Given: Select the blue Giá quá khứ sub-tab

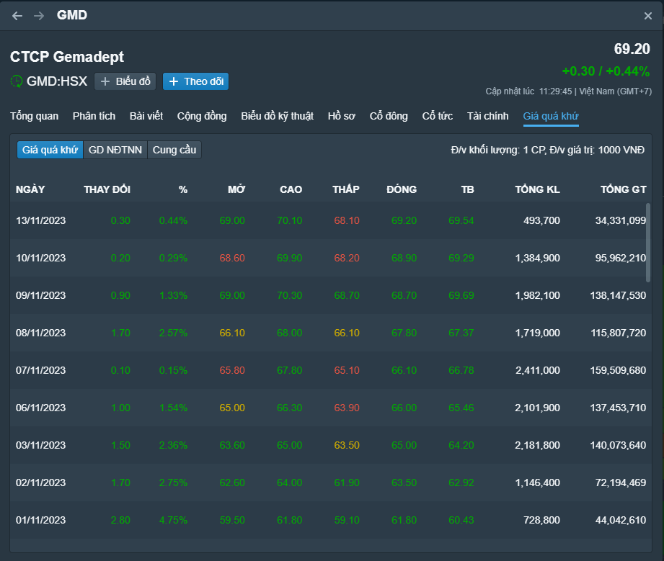Looking at the screenshot, I should [50, 150].
